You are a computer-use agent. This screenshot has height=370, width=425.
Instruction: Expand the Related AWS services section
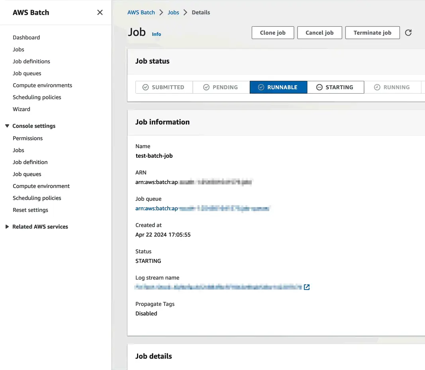click(x=7, y=227)
